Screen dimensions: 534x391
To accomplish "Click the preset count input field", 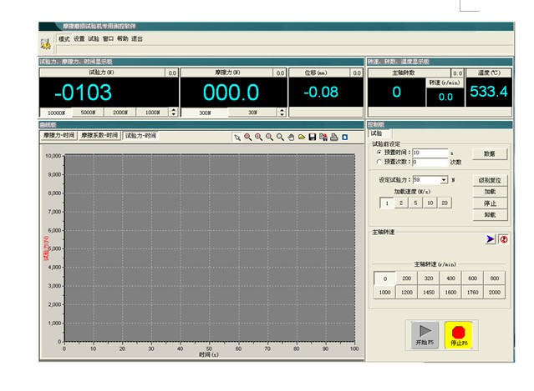I will tap(430, 162).
